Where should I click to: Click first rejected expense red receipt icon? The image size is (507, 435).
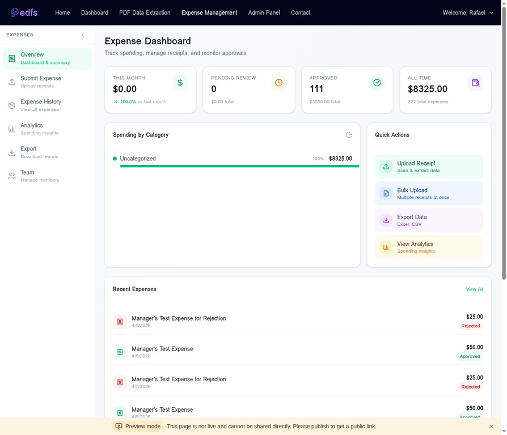pyautogui.click(x=120, y=321)
